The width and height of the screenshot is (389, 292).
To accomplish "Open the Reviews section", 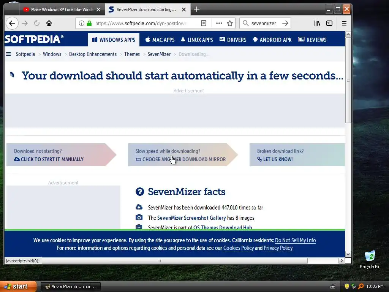I will [312, 40].
